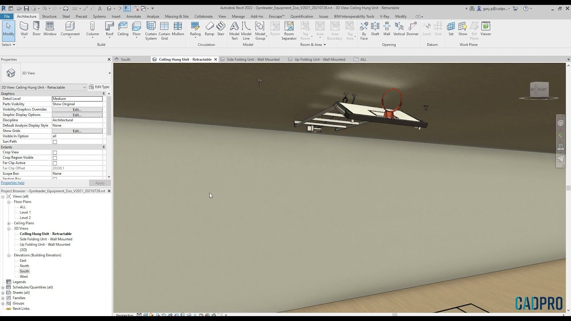Switch to the Structure ribbon tab

(x=49, y=16)
